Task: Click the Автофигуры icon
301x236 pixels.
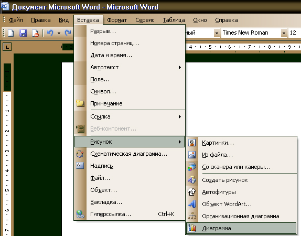Action: pyautogui.click(x=192, y=192)
